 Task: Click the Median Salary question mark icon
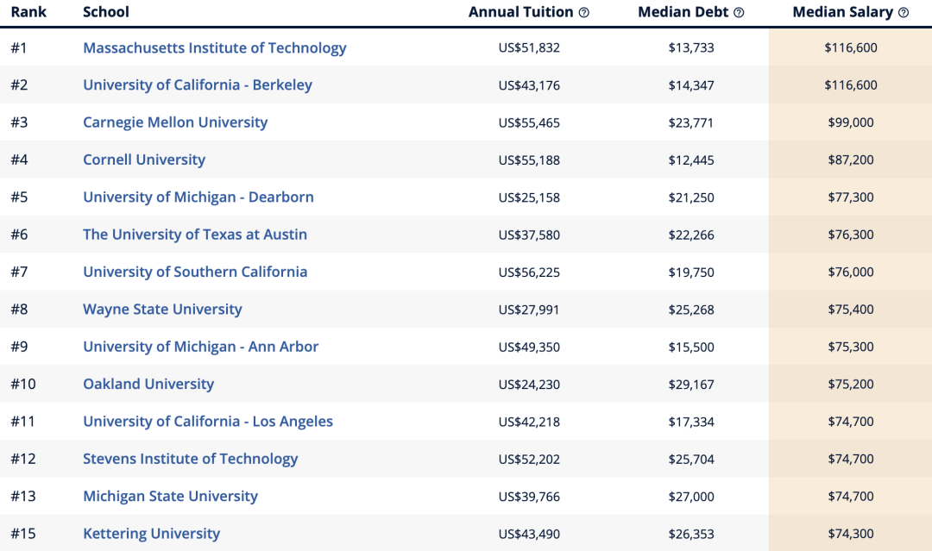coord(904,12)
